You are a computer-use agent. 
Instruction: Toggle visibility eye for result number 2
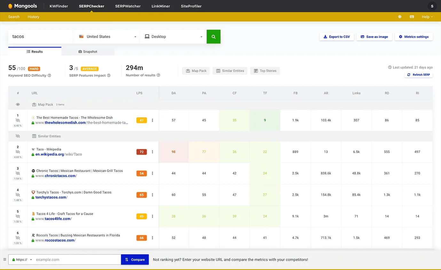click(18, 152)
